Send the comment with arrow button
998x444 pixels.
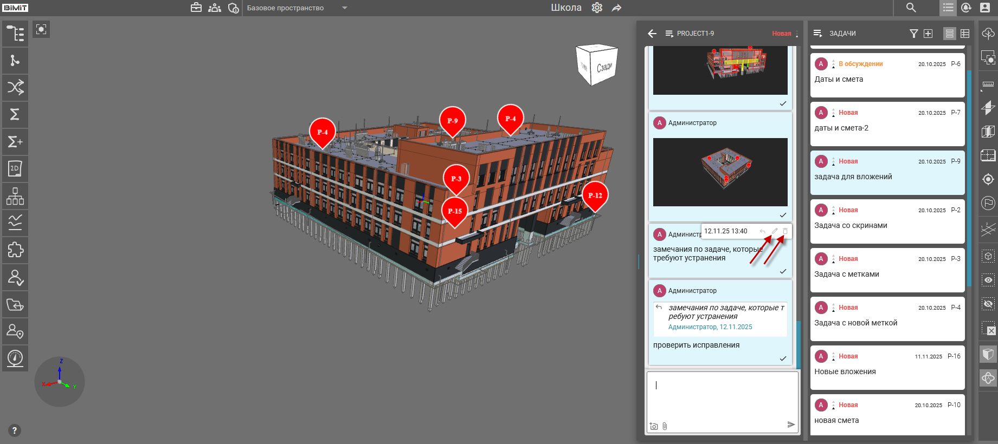click(x=791, y=425)
